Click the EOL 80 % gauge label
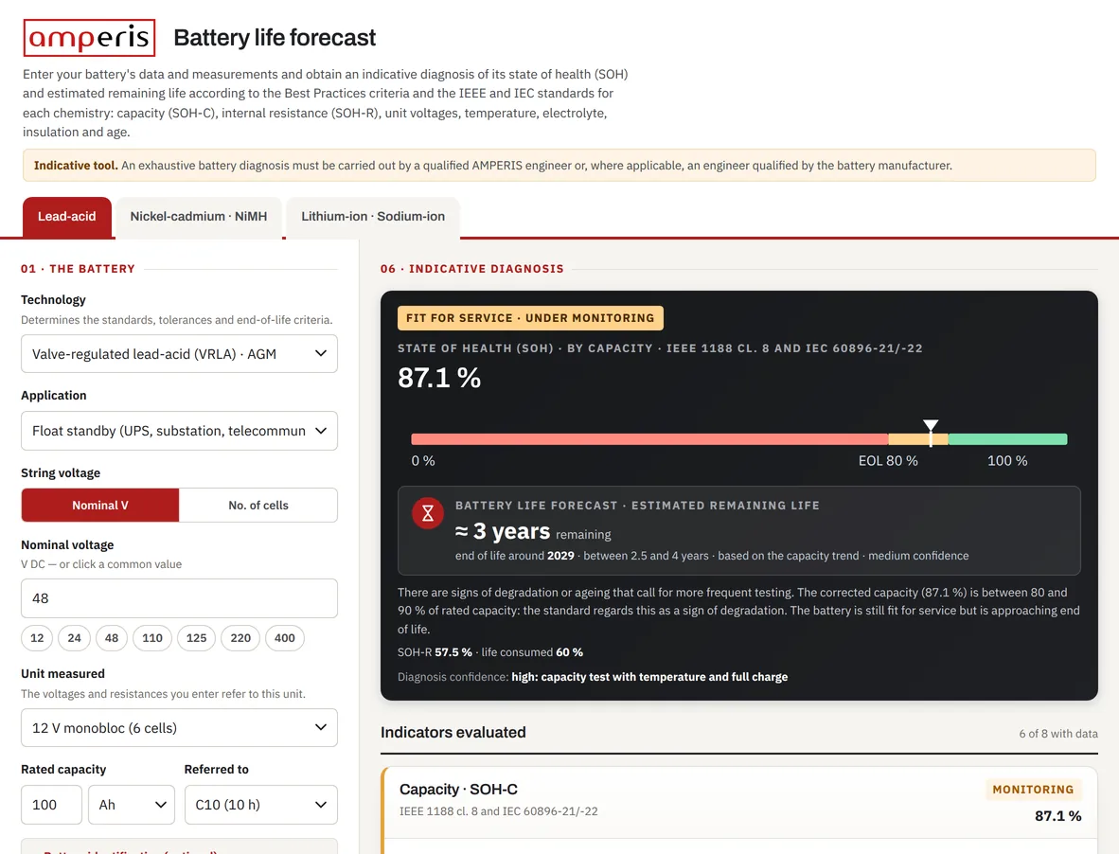 (x=888, y=461)
